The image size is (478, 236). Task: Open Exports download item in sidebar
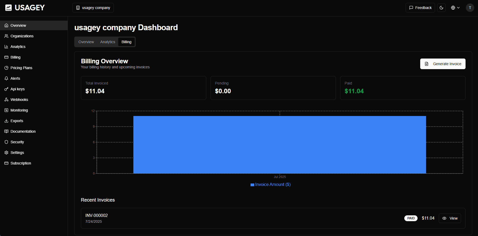click(x=17, y=121)
